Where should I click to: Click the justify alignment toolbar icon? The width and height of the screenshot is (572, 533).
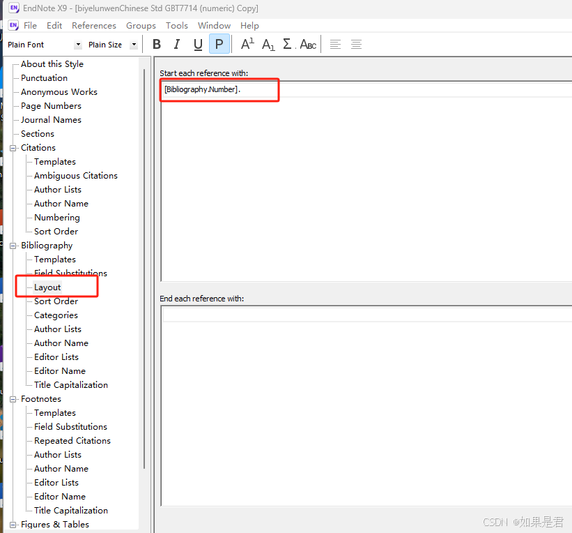click(x=356, y=44)
